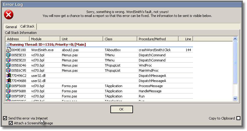
Task: Toggle Attach a Screenshot image checkbox
Action: click(x=11, y=123)
